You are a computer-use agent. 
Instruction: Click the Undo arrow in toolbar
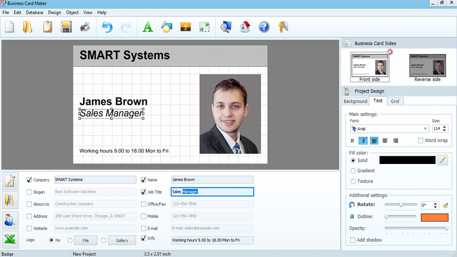pyautogui.click(x=107, y=27)
